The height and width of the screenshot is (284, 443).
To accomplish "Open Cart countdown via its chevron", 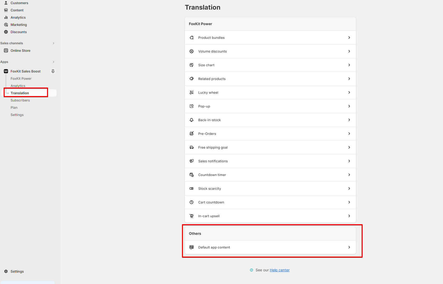I will point(349,202).
